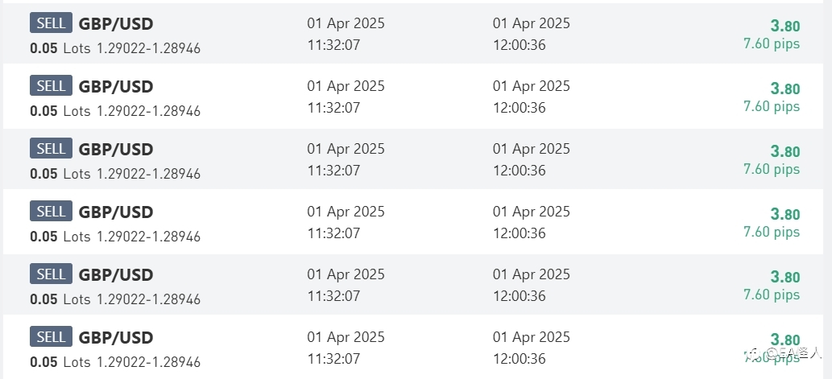Screen dimensions: 832x379
Task: Click the close date 01 Apr 2025 in fifth row
Action: [x=532, y=274]
